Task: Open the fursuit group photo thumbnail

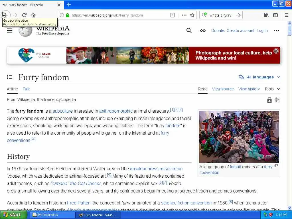Action: point(239,137)
